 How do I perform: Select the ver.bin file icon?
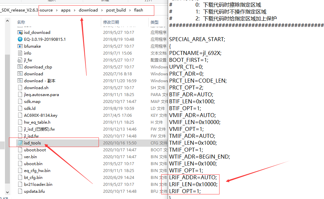point(20,157)
